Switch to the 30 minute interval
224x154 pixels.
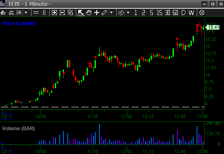(x=167, y=13)
